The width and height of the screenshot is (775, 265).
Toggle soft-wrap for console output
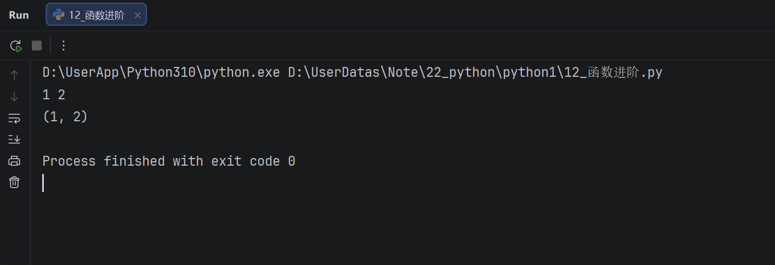pyautogui.click(x=14, y=118)
